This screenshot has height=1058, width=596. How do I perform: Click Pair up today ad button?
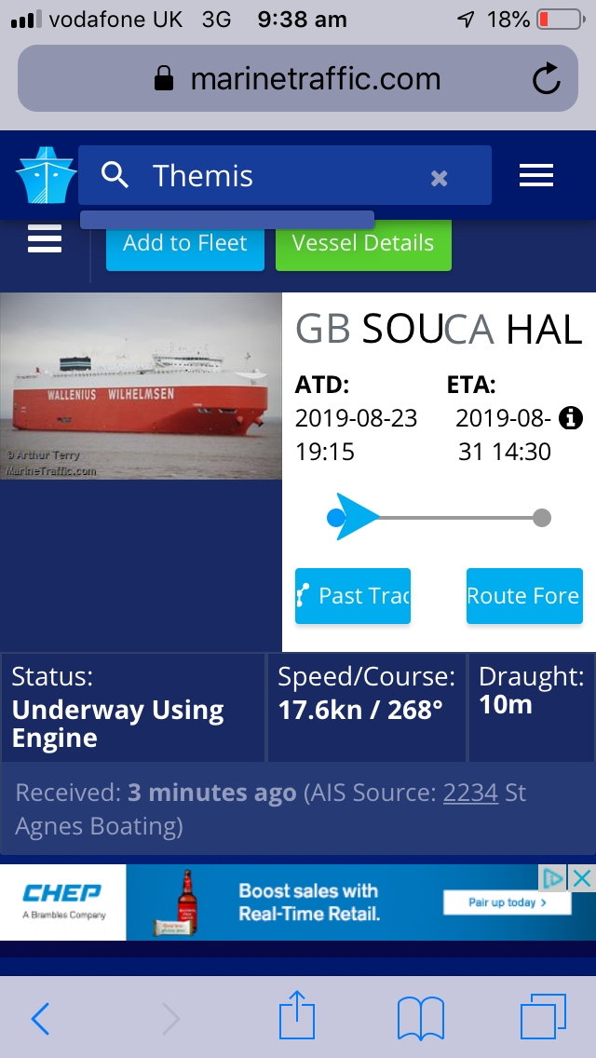point(507,902)
